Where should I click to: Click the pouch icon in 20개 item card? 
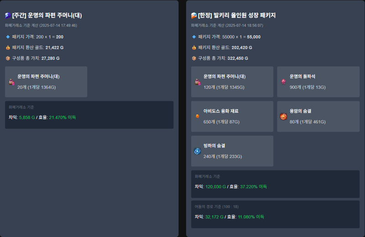tap(11, 82)
